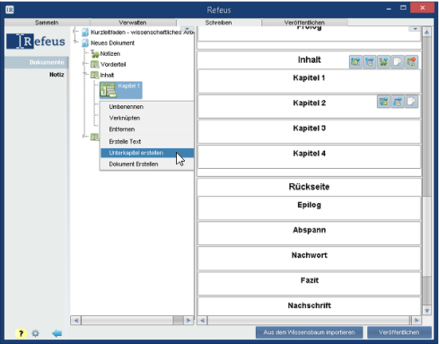Switch to the Veröffentlichen tab
The width and height of the screenshot is (439, 344).
click(x=304, y=22)
